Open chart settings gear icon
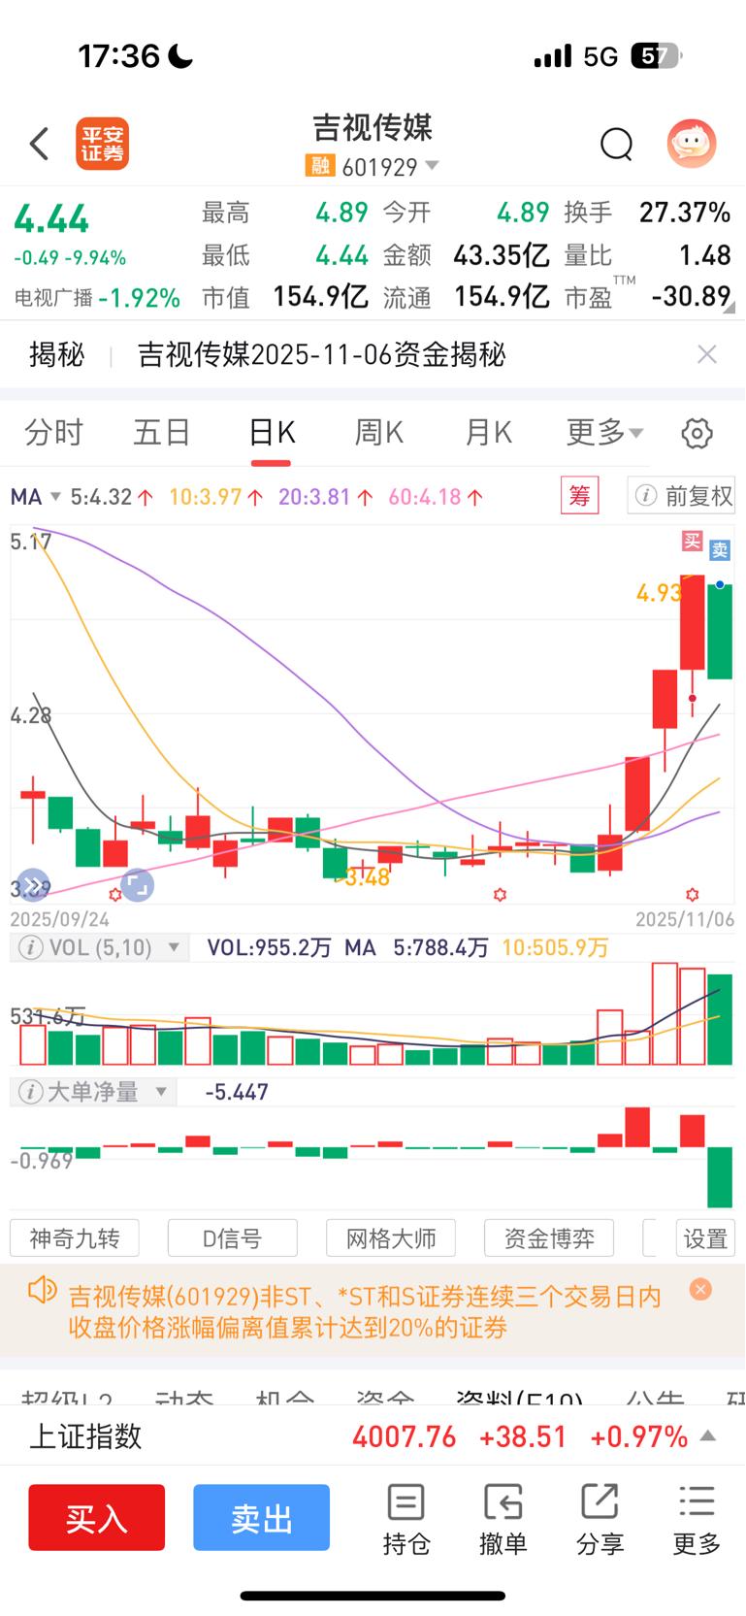This screenshot has width=746, height=1616. click(697, 433)
